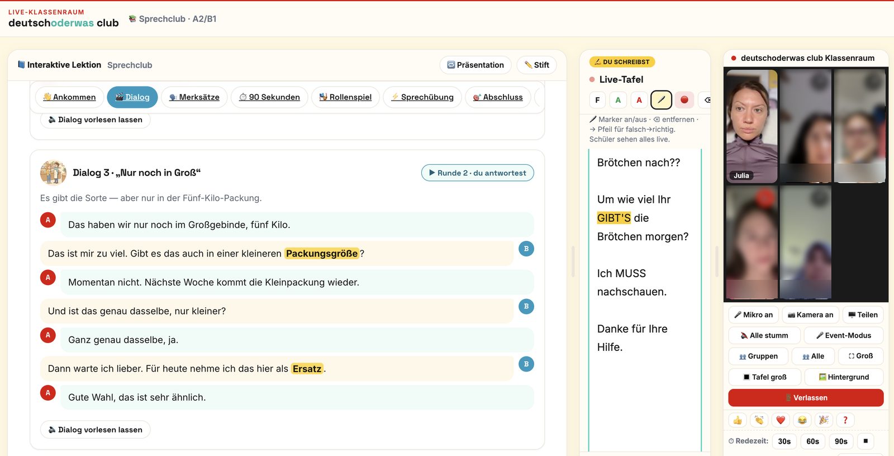Activate the Stift pen tool

pyautogui.click(x=536, y=65)
